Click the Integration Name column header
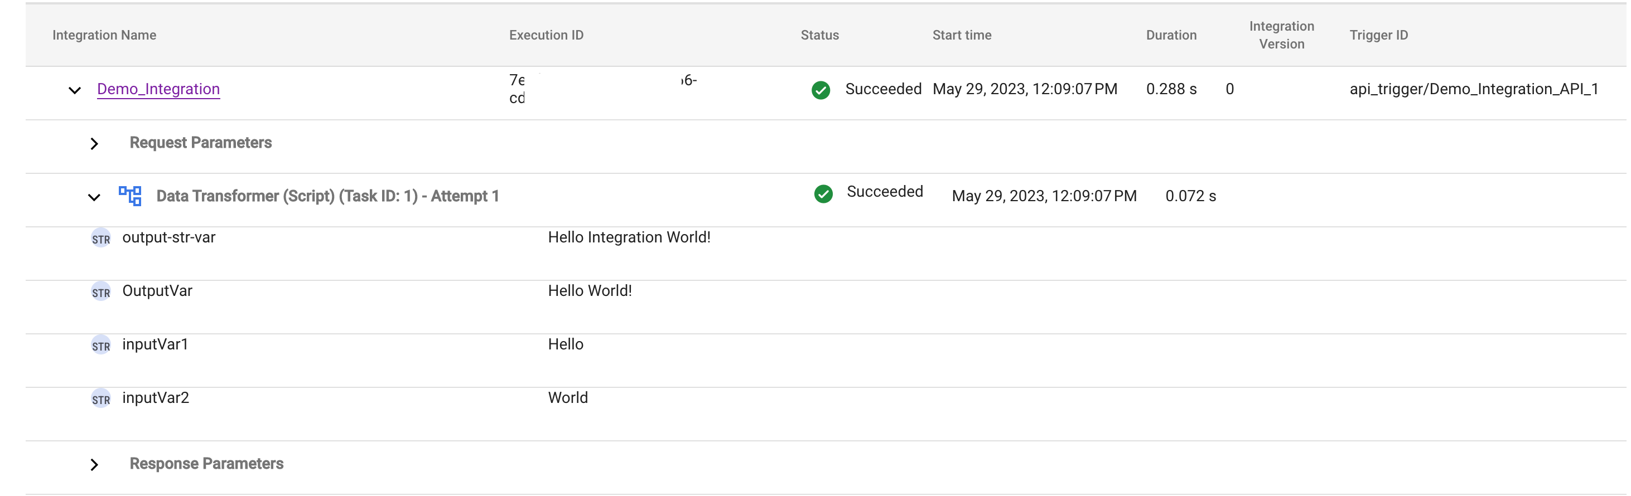Viewport: 1631px width, 496px height. click(104, 36)
